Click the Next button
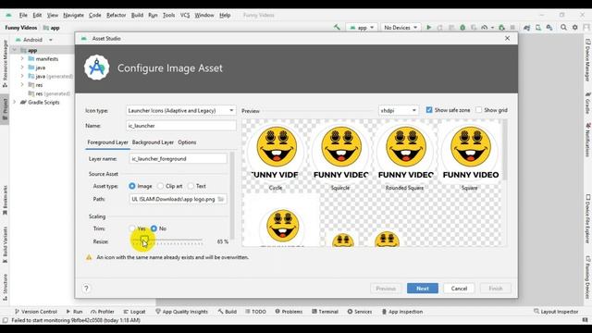The height and width of the screenshot is (333, 592). tap(423, 289)
